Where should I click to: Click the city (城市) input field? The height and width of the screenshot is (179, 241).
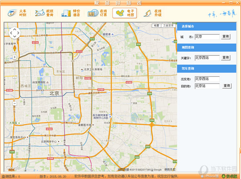pos(207,37)
